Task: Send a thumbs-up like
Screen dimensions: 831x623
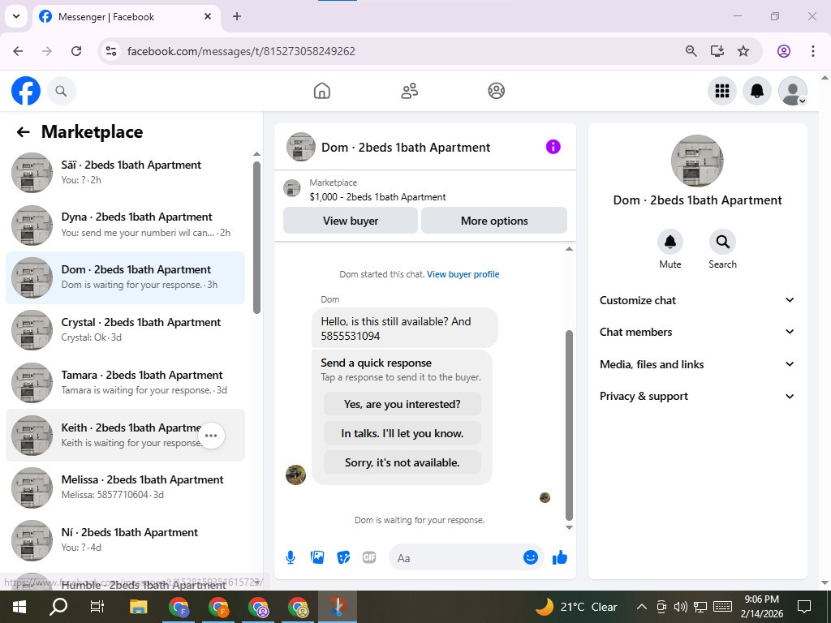Action: click(560, 557)
